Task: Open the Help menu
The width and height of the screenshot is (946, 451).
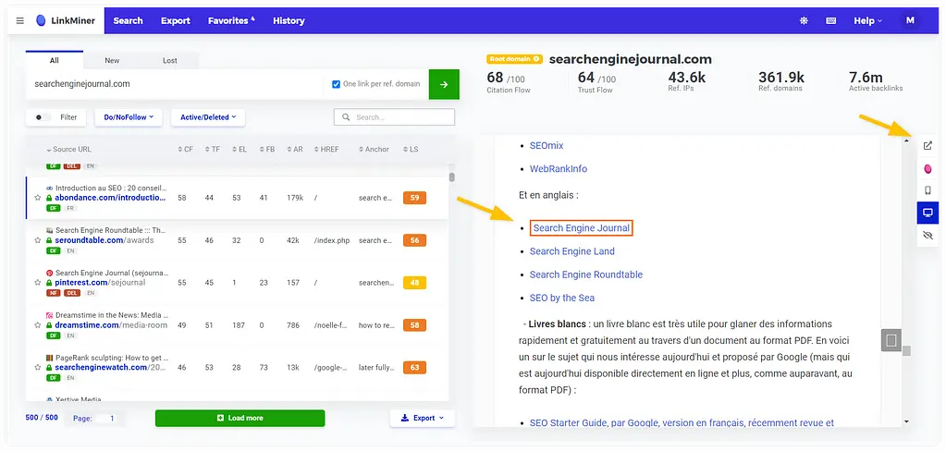Action: (x=867, y=20)
